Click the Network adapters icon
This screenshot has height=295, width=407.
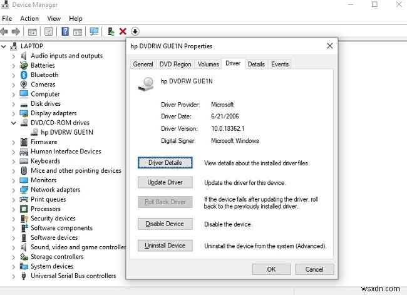[x=24, y=190]
